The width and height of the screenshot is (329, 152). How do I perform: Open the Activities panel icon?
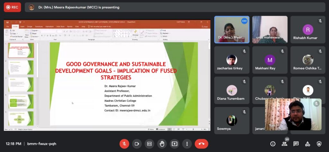[x=307, y=144]
